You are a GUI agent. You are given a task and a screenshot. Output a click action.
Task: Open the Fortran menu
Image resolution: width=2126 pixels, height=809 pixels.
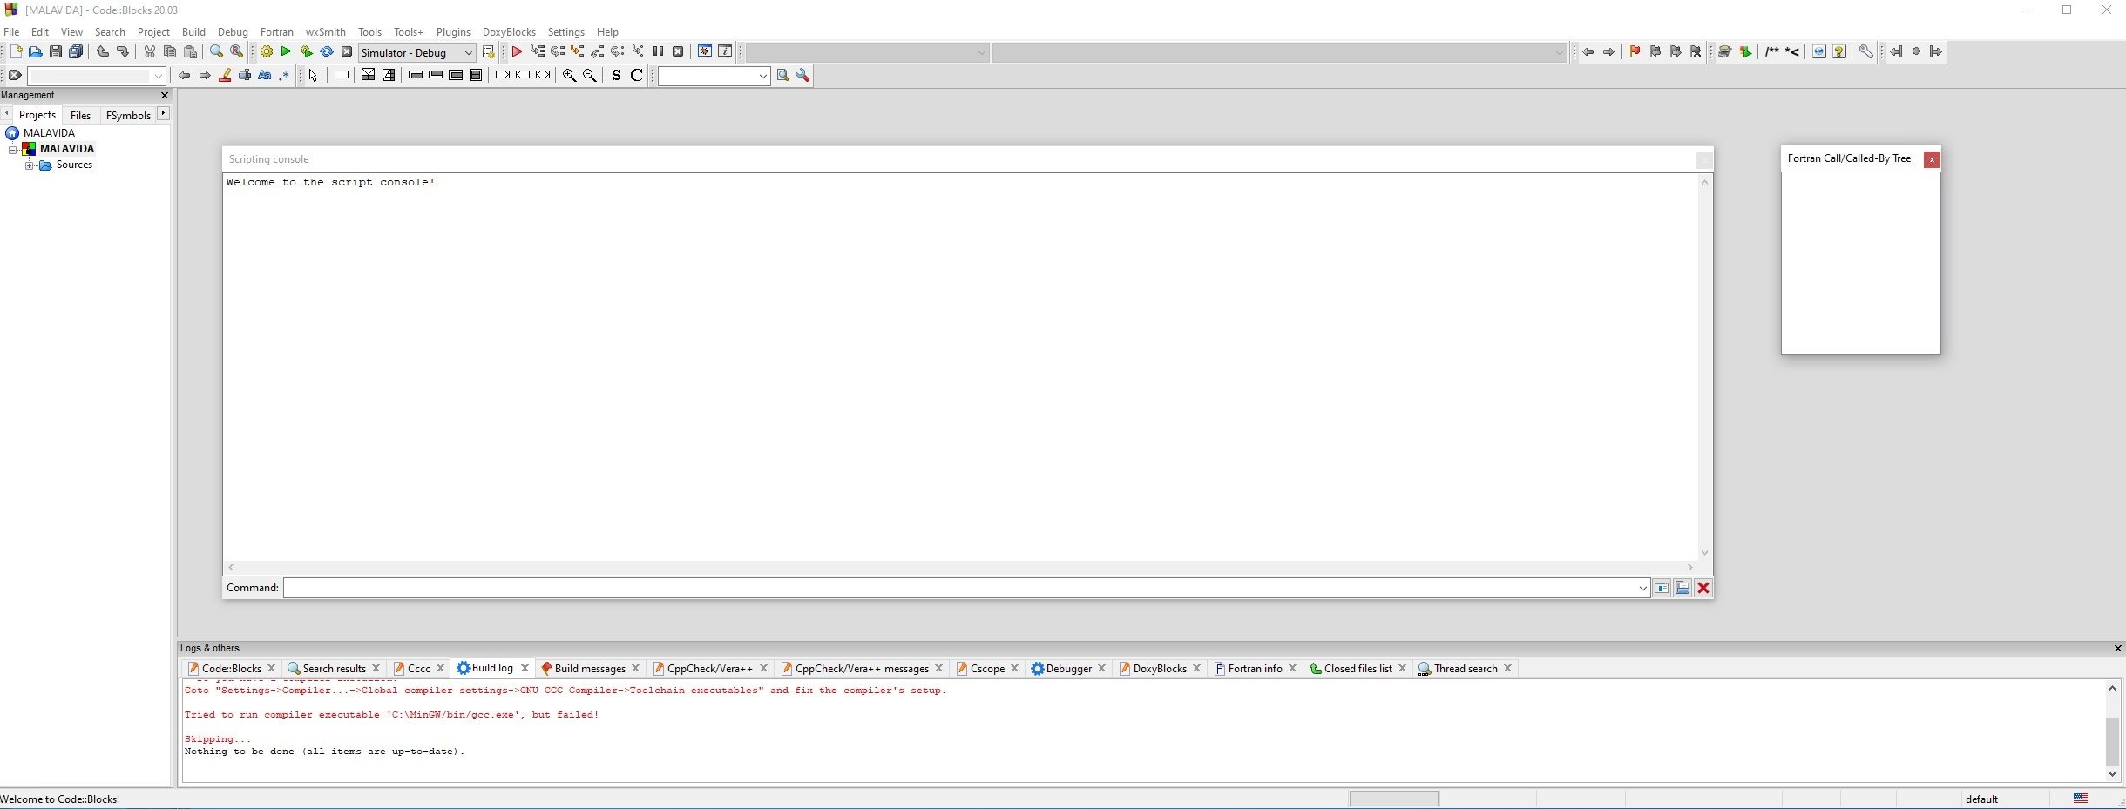tap(276, 31)
